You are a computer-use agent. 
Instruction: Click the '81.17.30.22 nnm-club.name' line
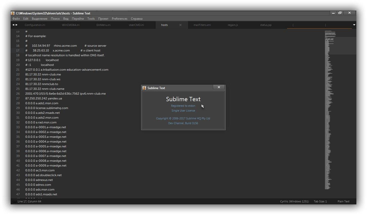45,89
